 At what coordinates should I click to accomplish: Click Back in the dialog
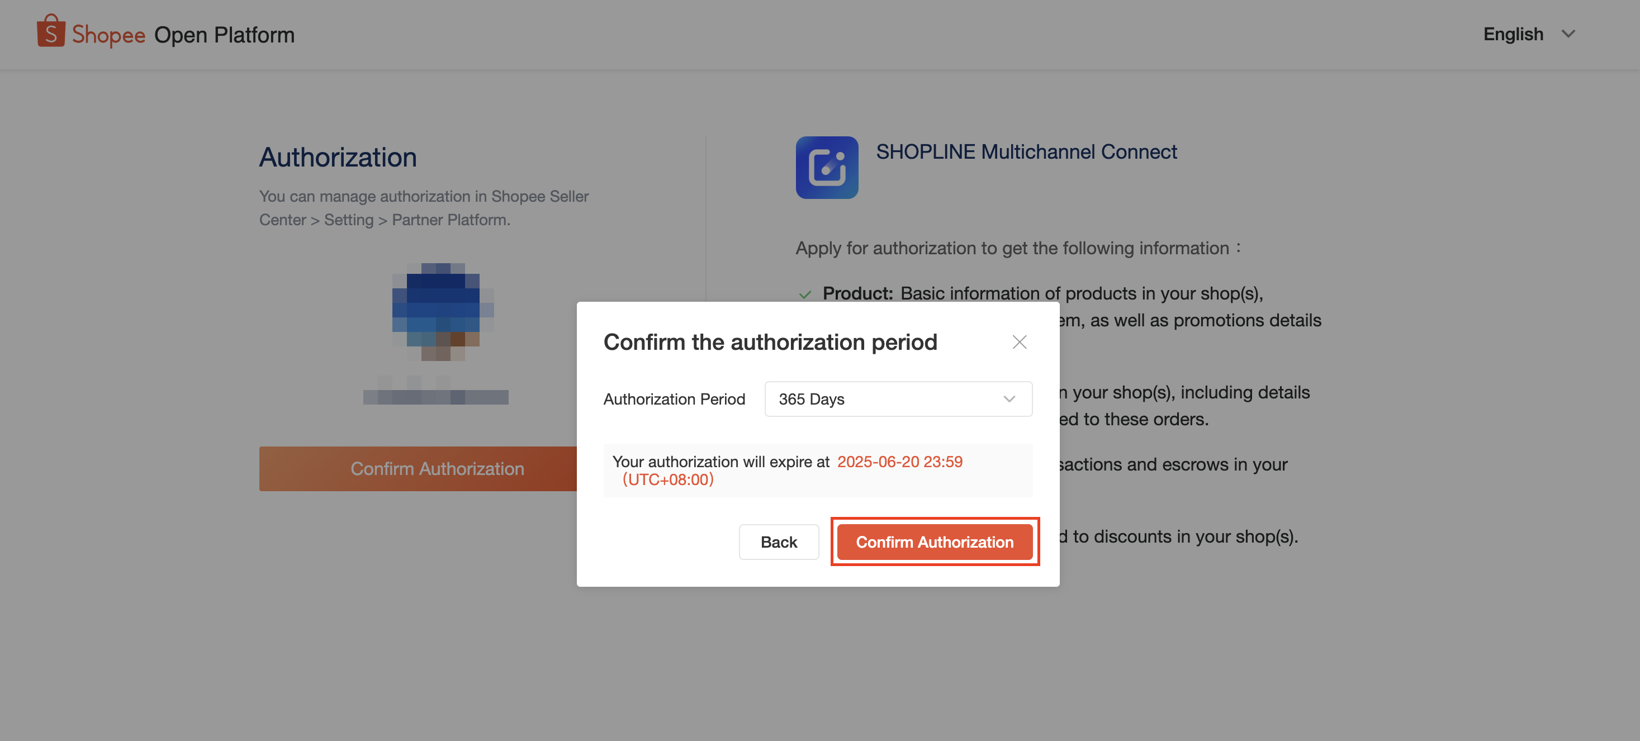point(779,541)
